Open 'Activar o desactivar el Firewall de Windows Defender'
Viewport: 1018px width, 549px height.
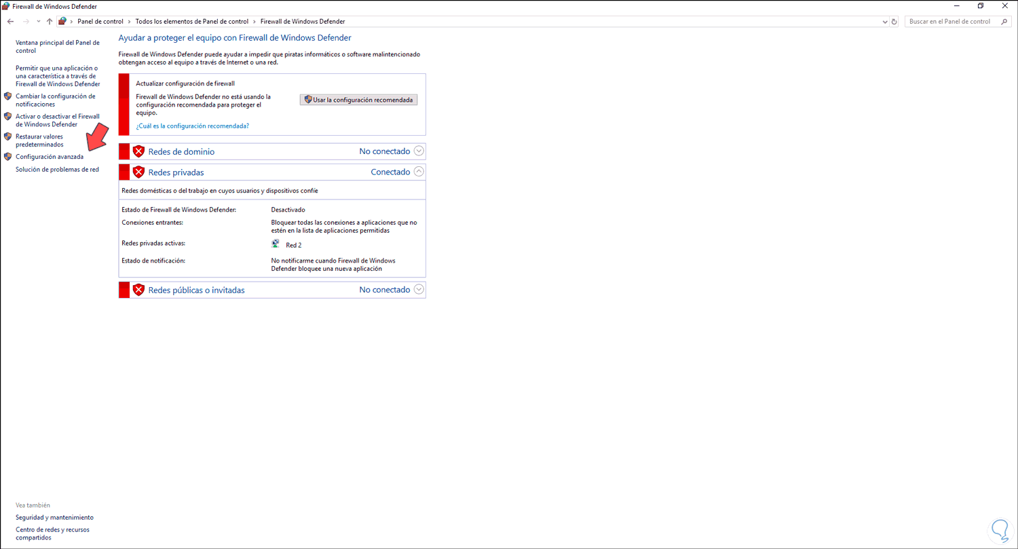click(58, 121)
